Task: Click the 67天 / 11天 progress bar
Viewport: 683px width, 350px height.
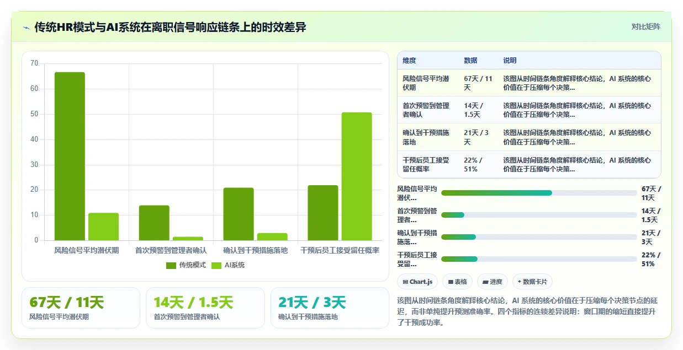Action: tap(539, 193)
